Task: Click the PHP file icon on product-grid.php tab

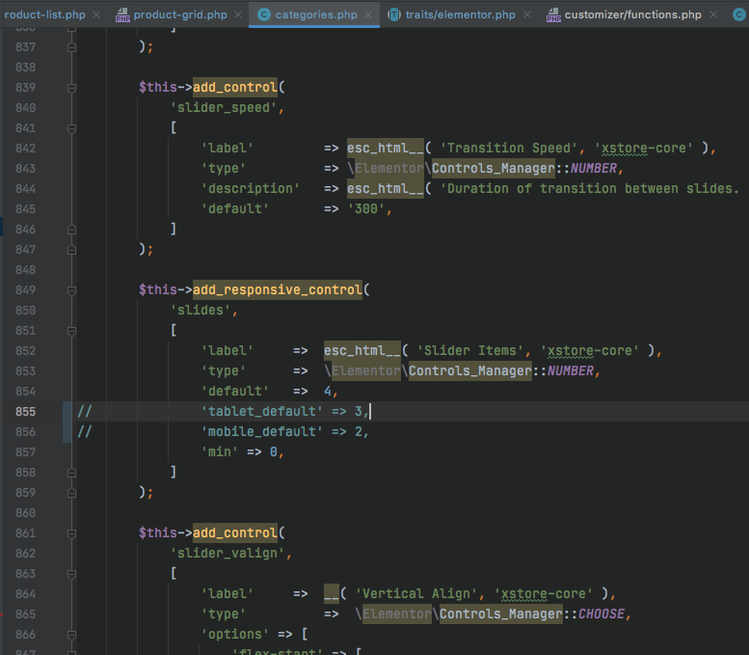Action: click(122, 15)
